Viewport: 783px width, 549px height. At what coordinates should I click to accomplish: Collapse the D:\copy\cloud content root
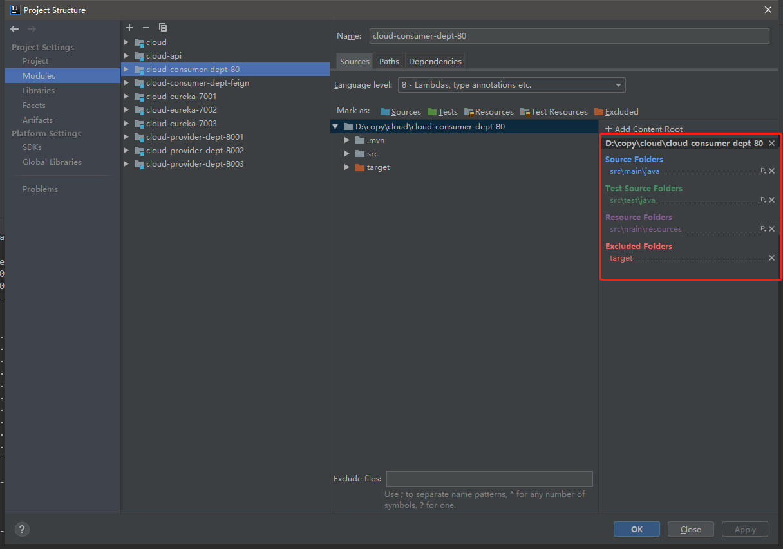[x=335, y=127]
